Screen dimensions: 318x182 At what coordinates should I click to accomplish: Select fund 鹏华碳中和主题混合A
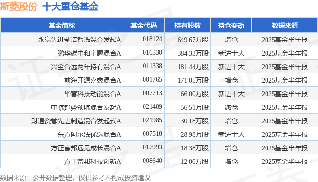pos(89,53)
